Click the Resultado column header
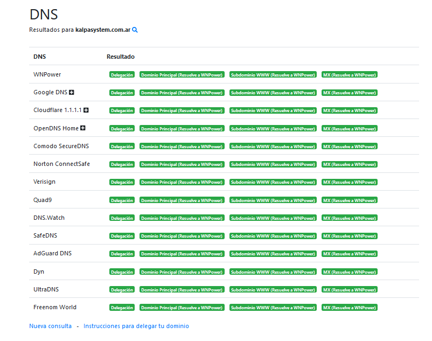This screenshot has height=341, width=432. pyautogui.click(x=121, y=57)
